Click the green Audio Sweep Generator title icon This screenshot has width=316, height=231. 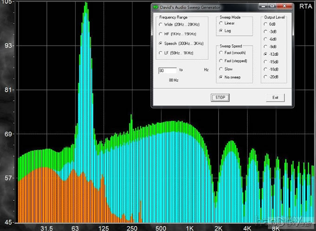(156, 7)
